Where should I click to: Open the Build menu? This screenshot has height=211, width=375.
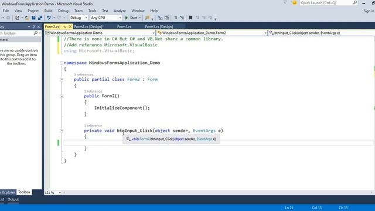48,11
